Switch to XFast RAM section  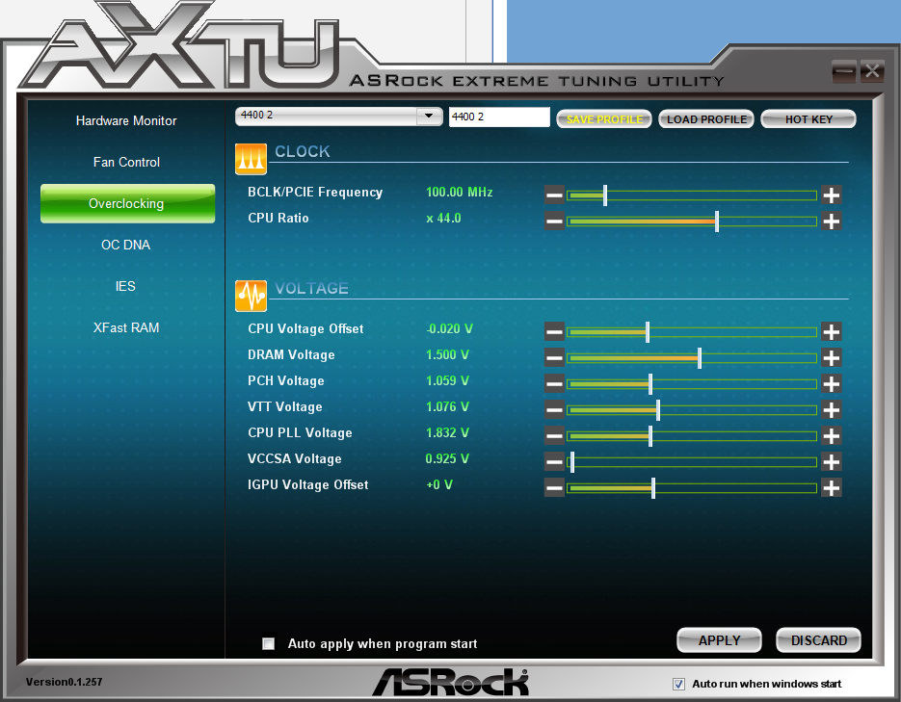tap(126, 327)
